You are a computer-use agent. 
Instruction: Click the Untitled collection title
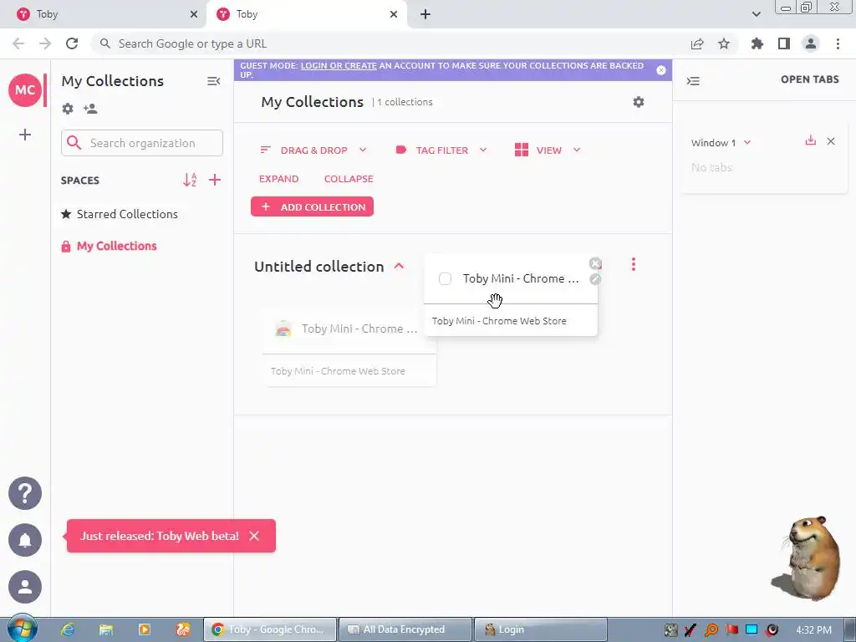pyautogui.click(x=319, y=267)
